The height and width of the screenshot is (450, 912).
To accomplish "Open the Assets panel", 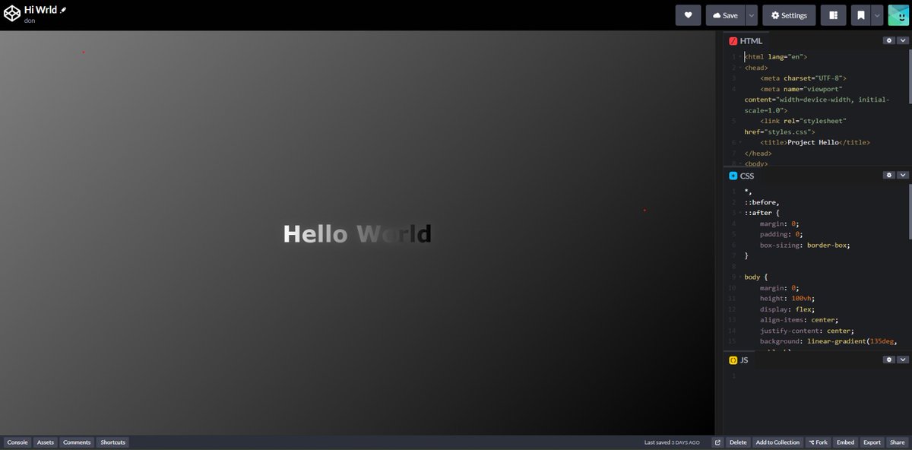I will pos(46,442).
